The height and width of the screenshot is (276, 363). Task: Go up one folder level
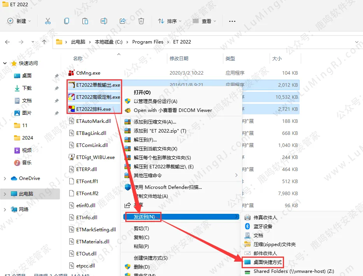[x=44, y=42]
